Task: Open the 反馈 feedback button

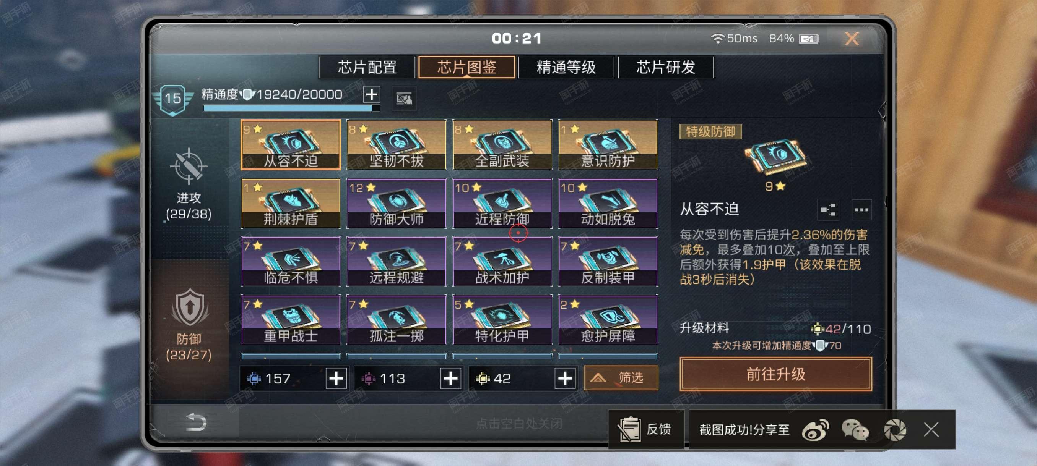Action: coord(646,429)
